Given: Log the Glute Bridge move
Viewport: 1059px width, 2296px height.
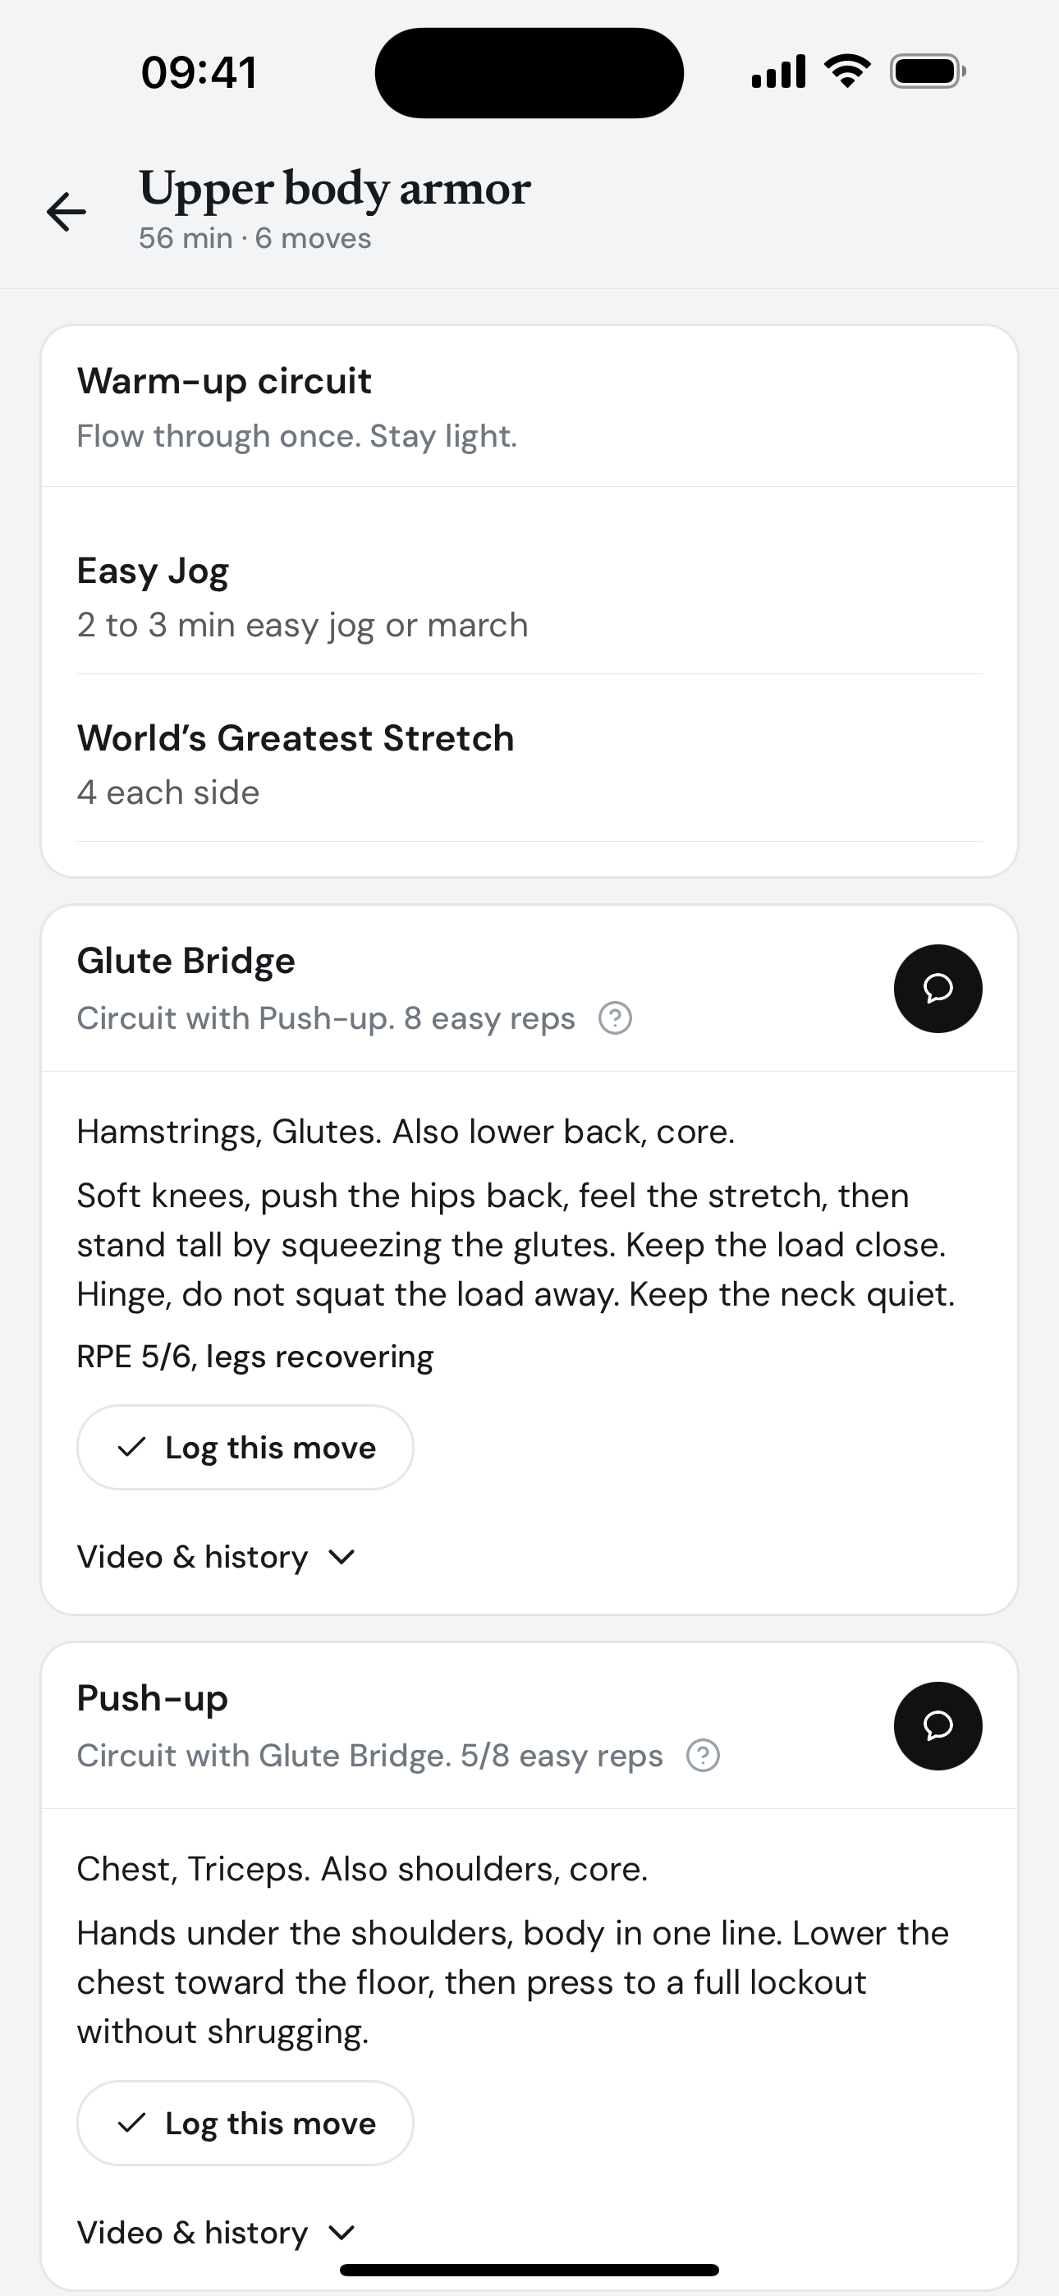Looking at the screenshot, I should click(245, 1448).
